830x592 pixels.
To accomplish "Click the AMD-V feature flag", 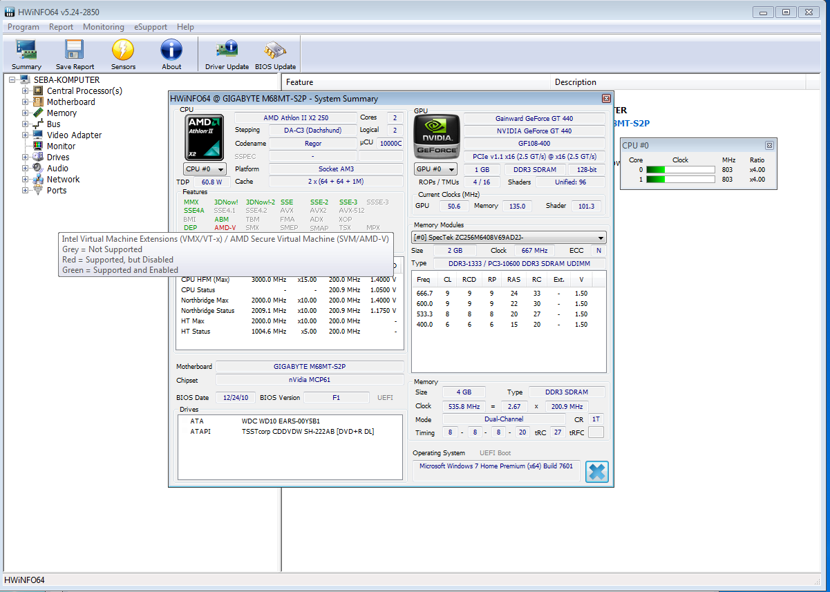I will pyautogui.click(x=225, y=228).
